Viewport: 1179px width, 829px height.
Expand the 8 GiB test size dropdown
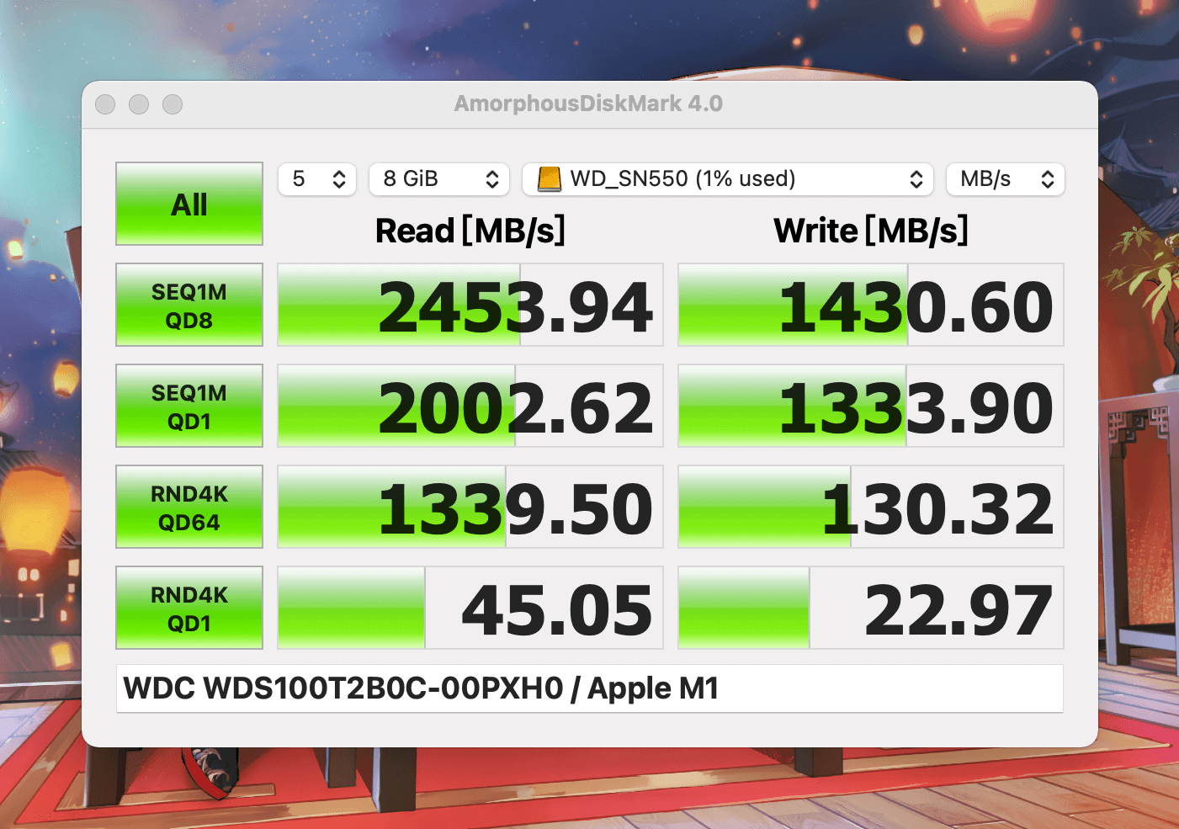point(439,179)
